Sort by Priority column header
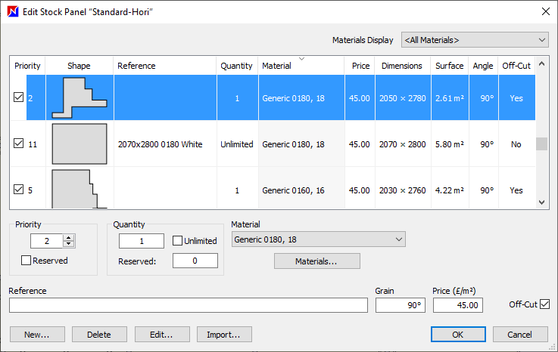This screenshot has height=352, width=558. pyautogui.click(x=27, y=66)
